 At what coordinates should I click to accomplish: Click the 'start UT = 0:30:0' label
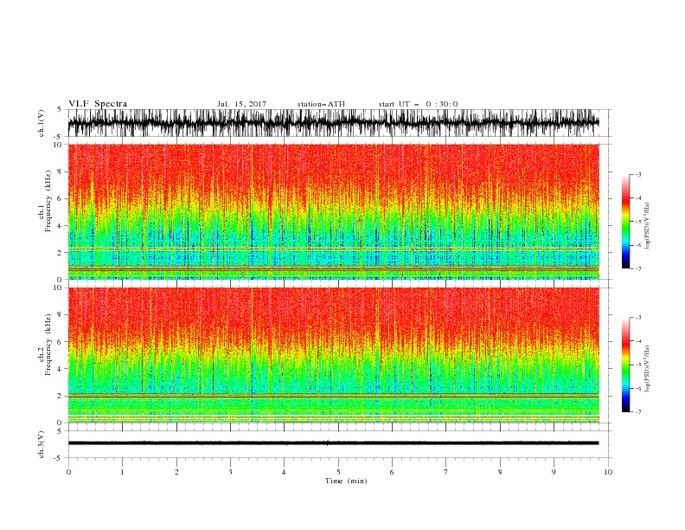(418, 104)
